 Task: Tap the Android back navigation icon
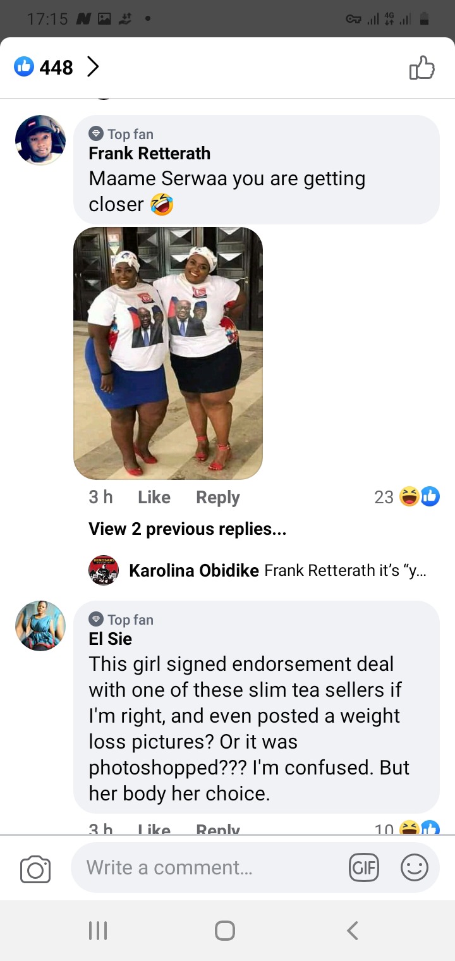[x=353, y=931]
